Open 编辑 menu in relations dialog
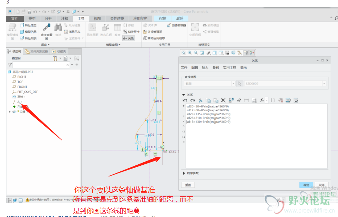This screenshot has height=217, width=338. pyautogui.click(x=195, y=68)
